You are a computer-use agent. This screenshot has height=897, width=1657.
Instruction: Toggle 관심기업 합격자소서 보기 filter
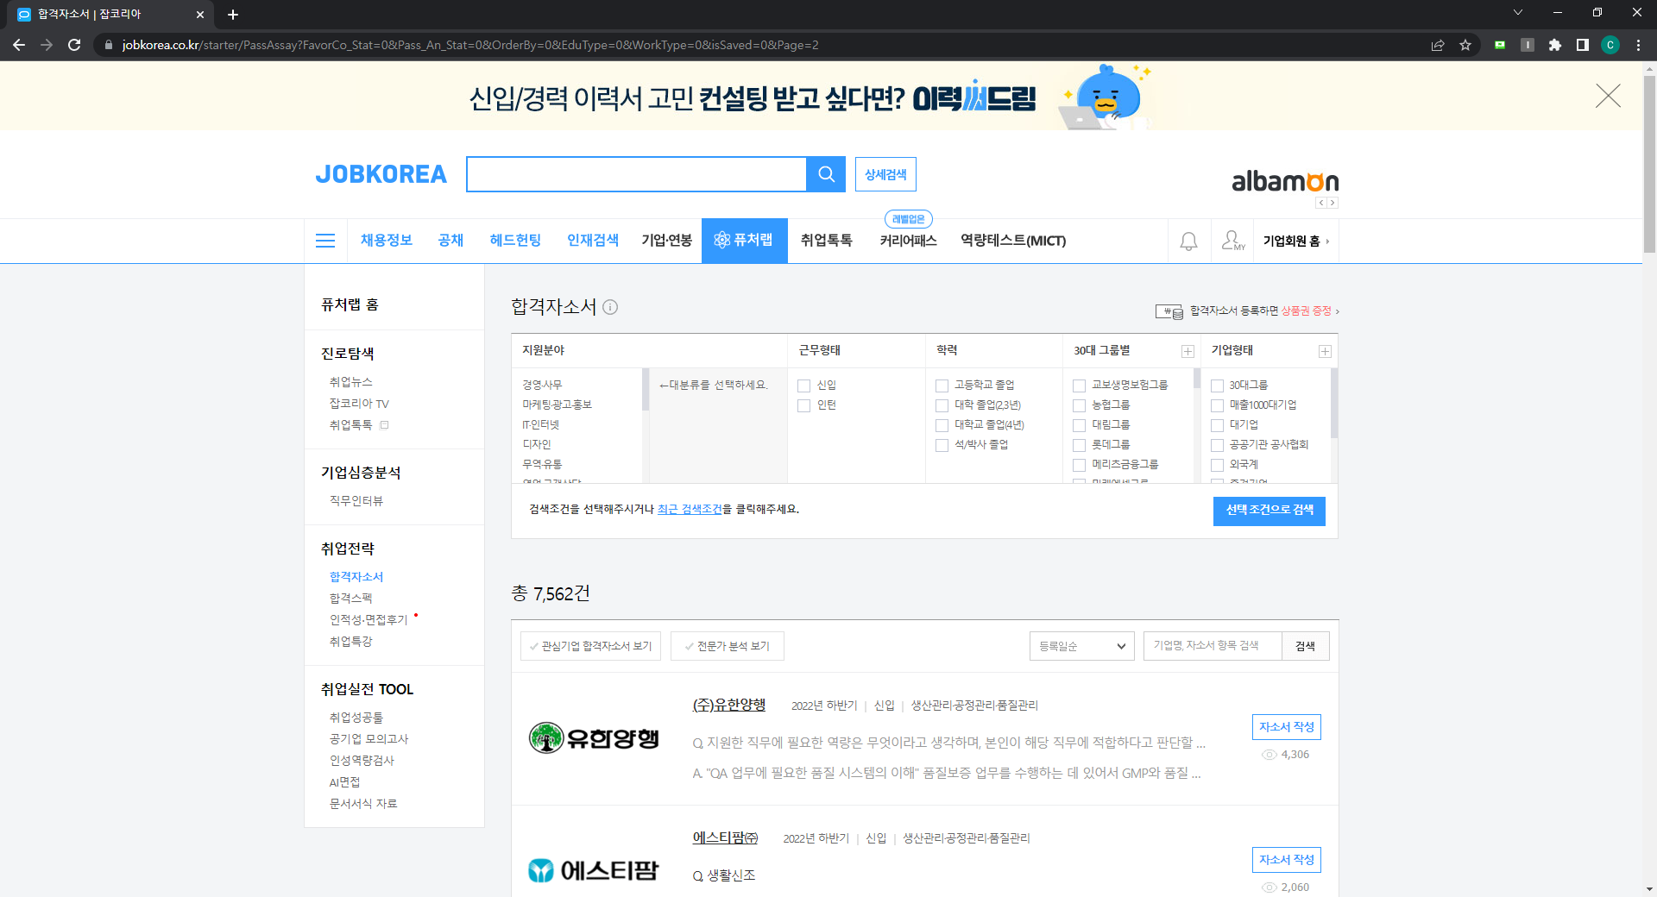pos(591,646)
